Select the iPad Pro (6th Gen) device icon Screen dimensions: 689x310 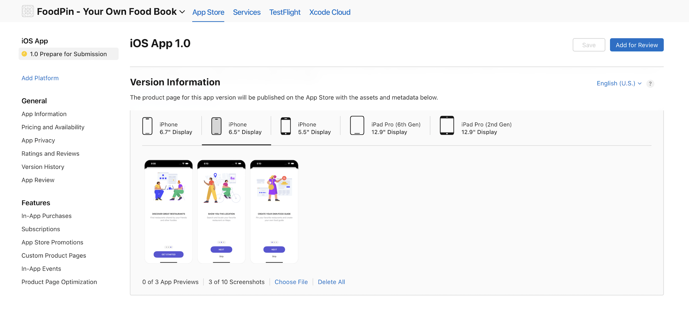pyautogui.click(x=357, y=126)
